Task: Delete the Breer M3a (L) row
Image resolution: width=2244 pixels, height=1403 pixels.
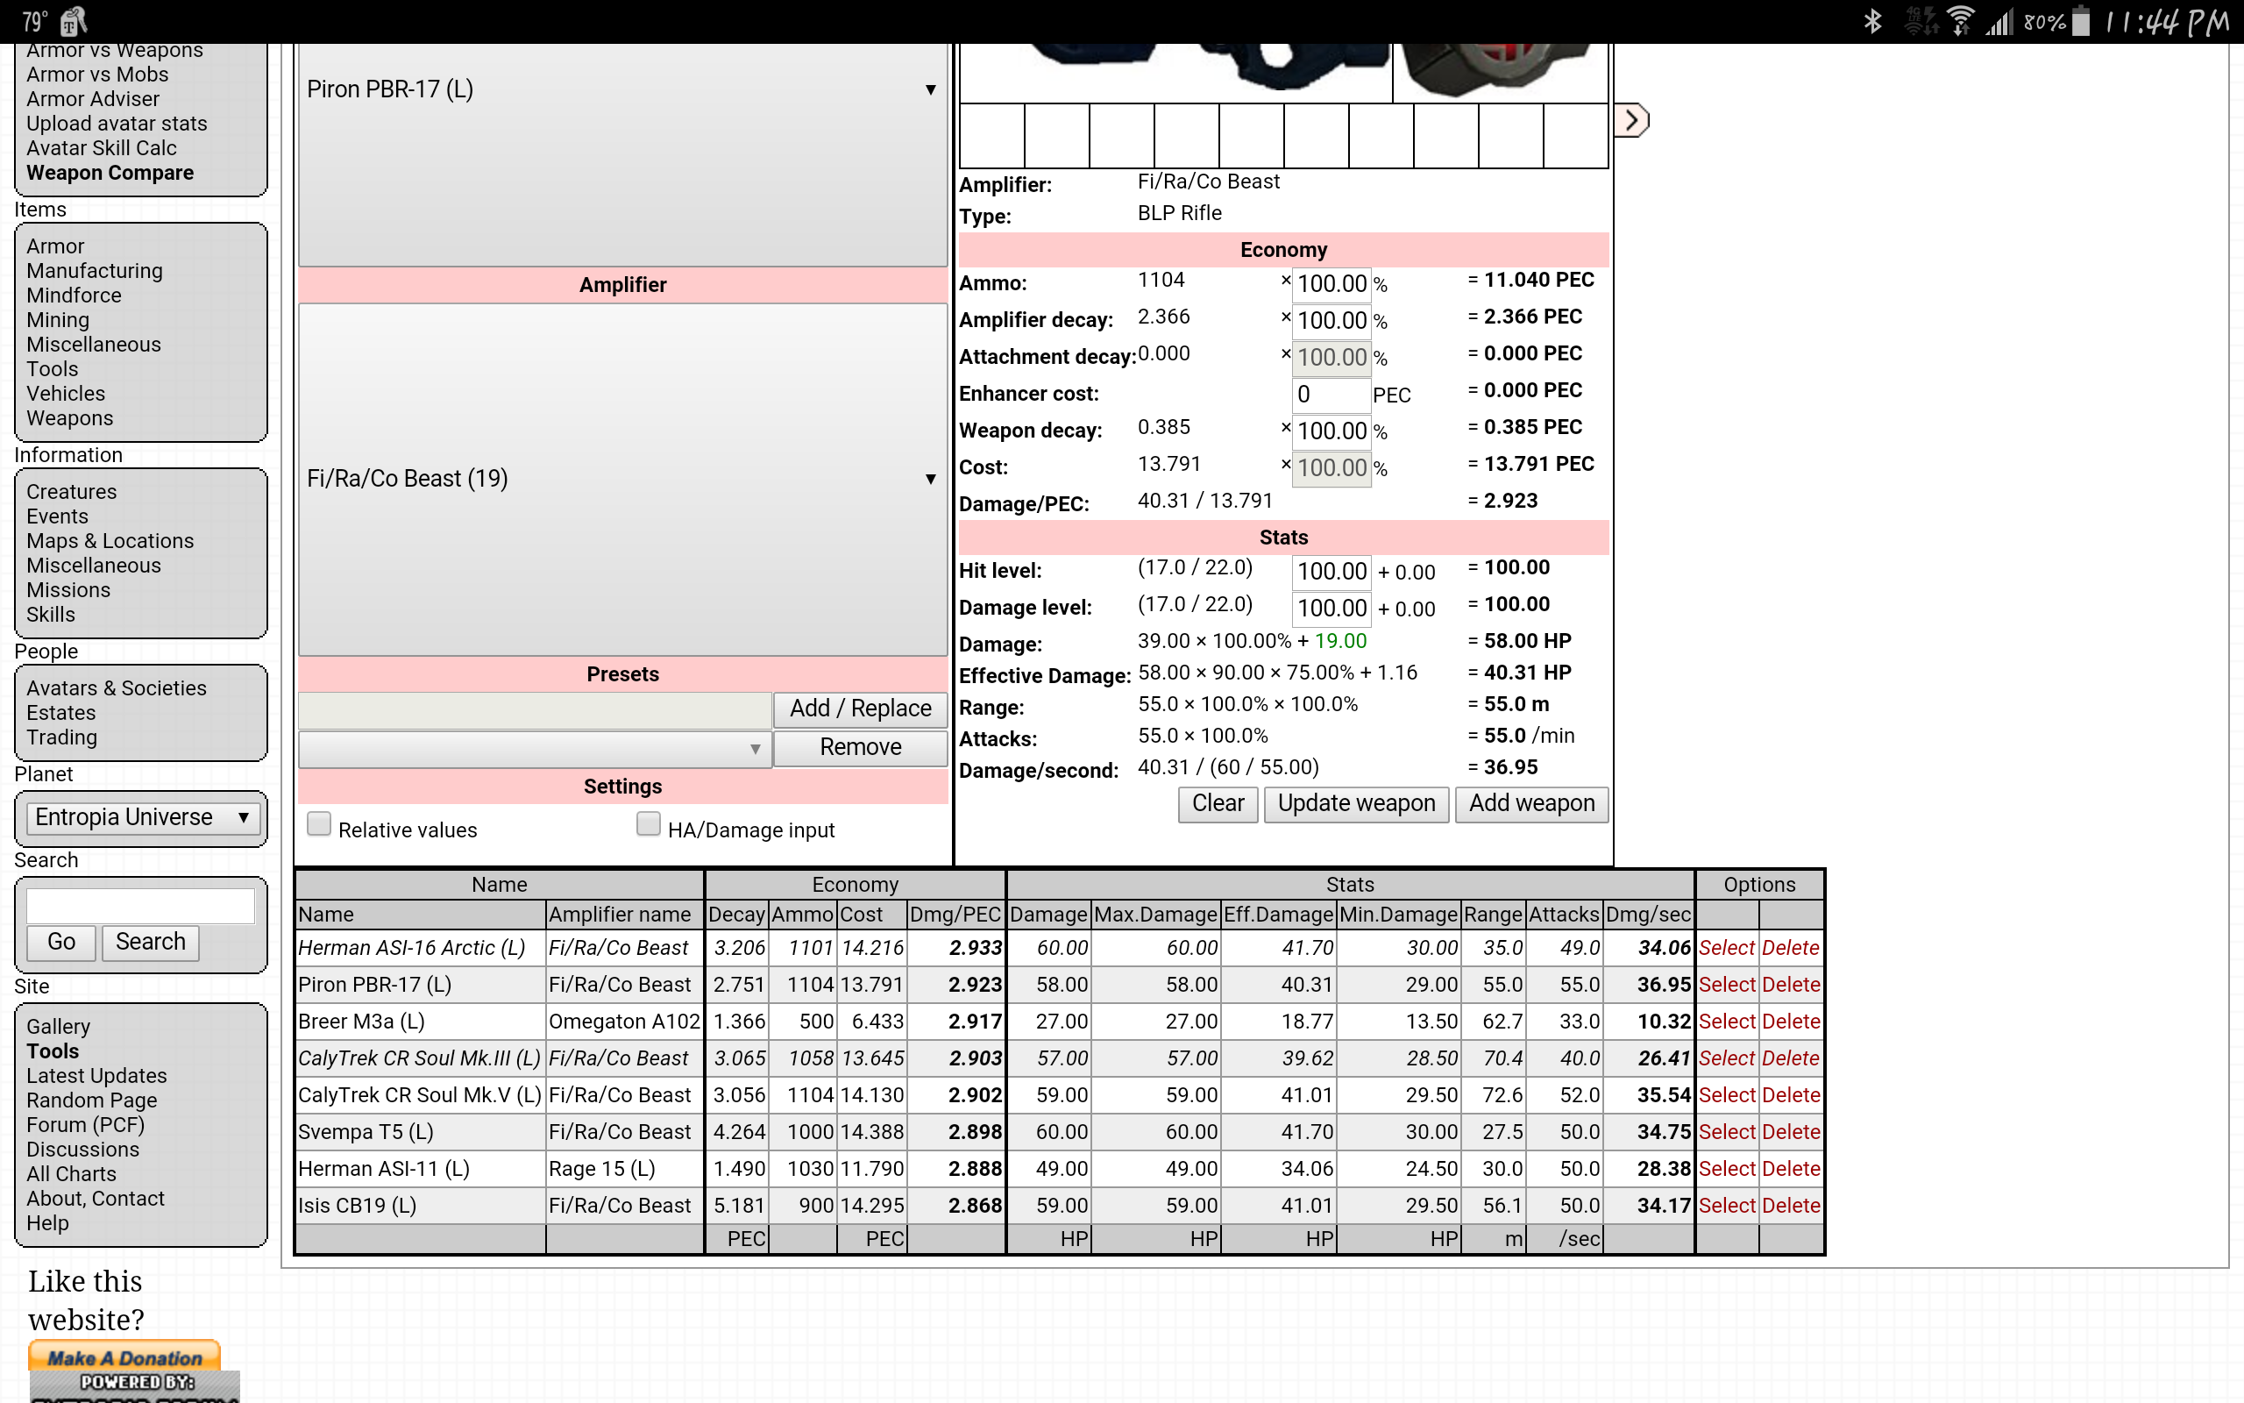Action: pyautogui.click(x=1791, y=1022)
